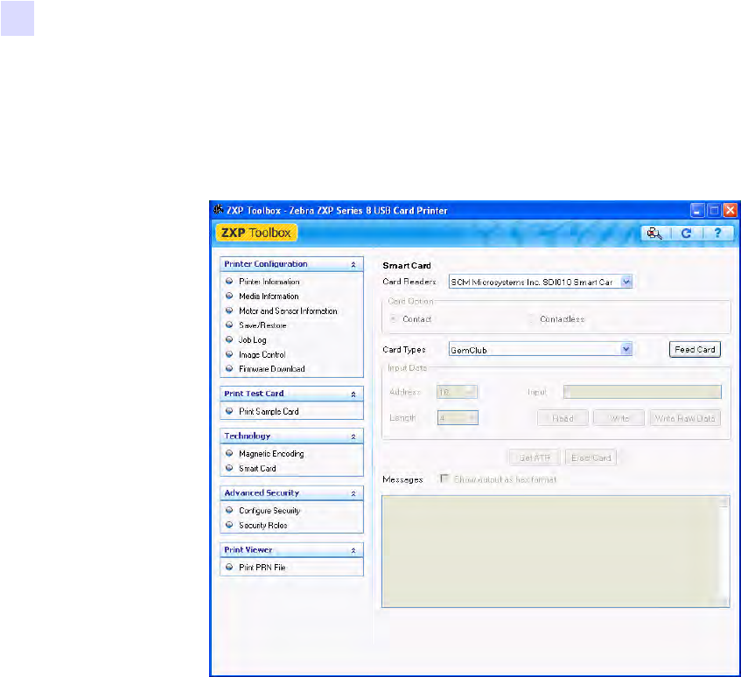Collapse the Advanced Security section
Viewport: 741px width, 677px height.
click(x=353, y=493)
